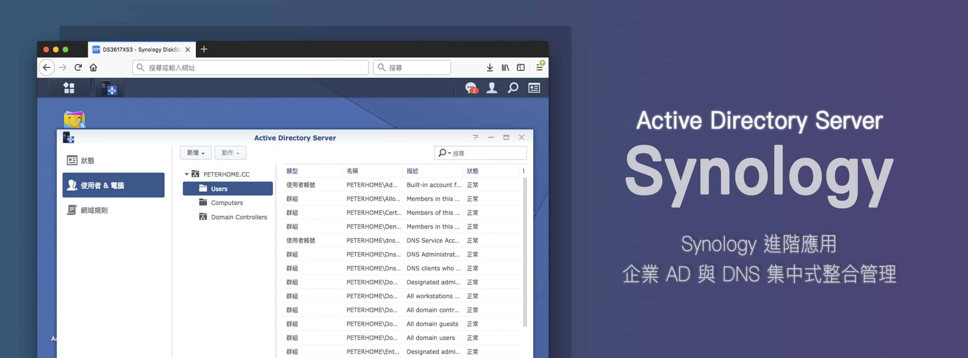Click the Active Directory Server taskbar icon
968x358 pixels.
click(109, 88)
